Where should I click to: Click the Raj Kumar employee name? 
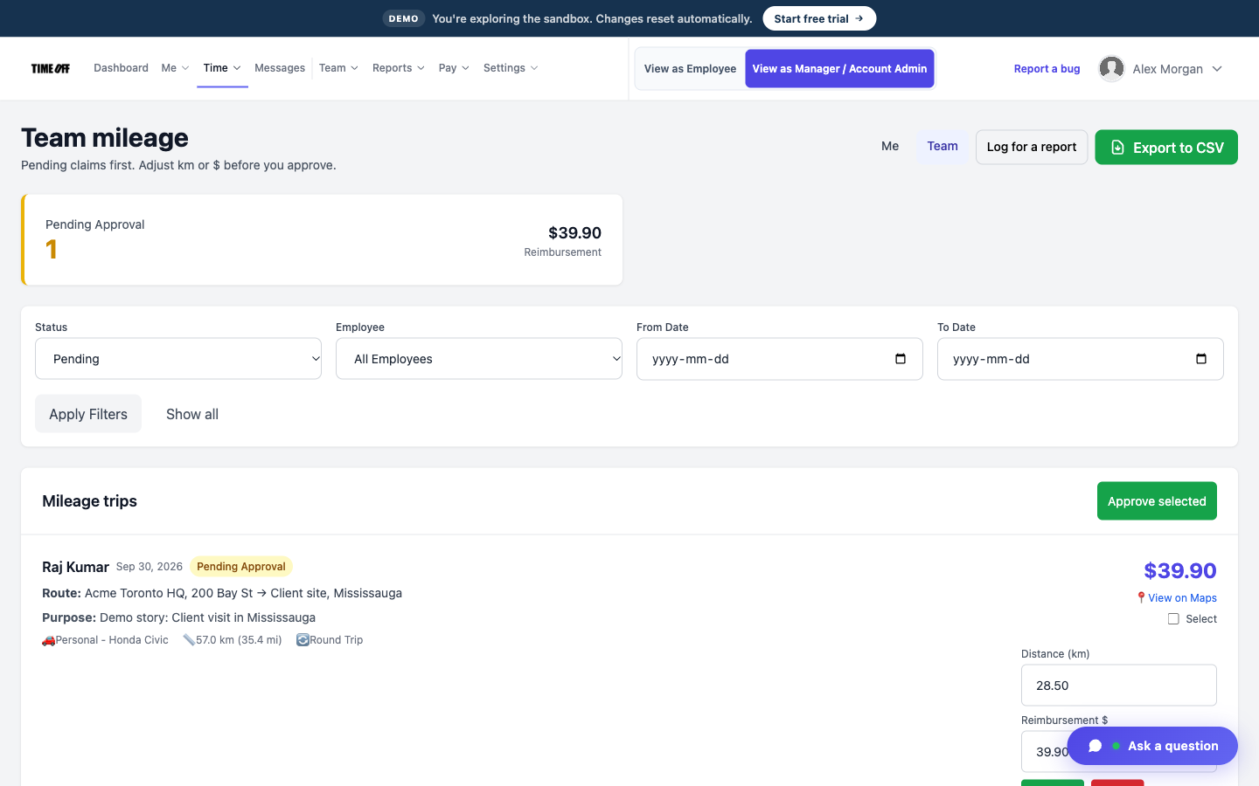pyautogui.click(x=75, y=567)
